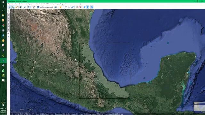
Task: Click inside the selected rectangle on Veracruz
Action: coord(105,71)
